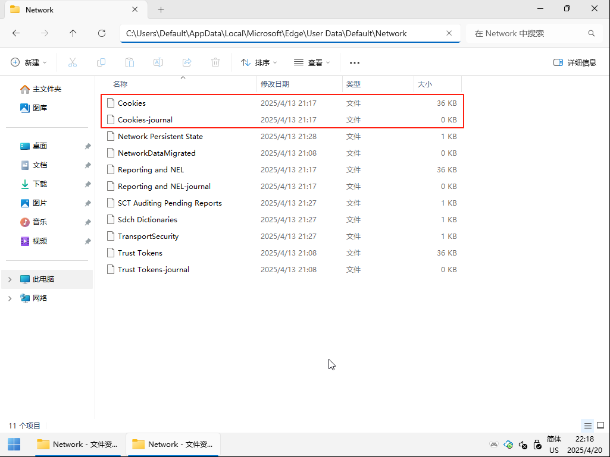Screen dimensions: 610x457
Task: Expand the 此电脑 tree node
Action: [x=10, y=279]
